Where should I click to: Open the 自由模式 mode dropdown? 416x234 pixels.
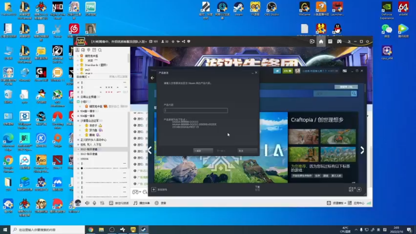pyautogui.click(x=83, y=76)
